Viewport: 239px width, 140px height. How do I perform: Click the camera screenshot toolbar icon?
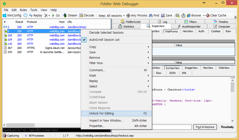pyautogui.click(x=177, y=15)
